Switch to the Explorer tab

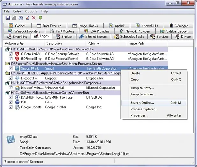pyautogui.click(x=64, y=37)
